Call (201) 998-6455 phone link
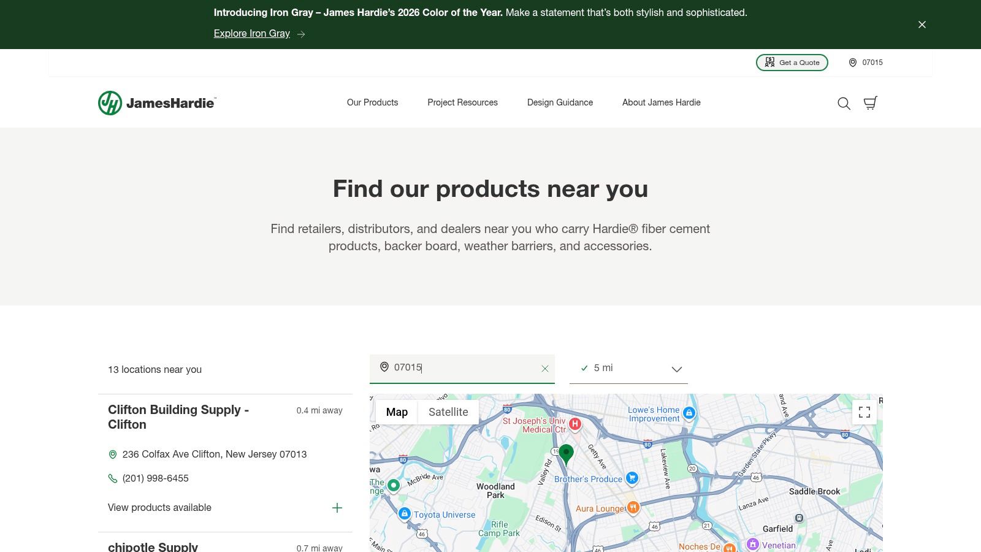 coord(156,478)
